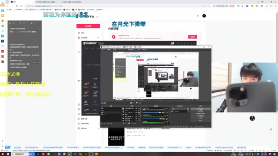Viewport: 278px width, 156px height.
Task: Click red button in 内容管理 banner
Action: click(192, 37)
